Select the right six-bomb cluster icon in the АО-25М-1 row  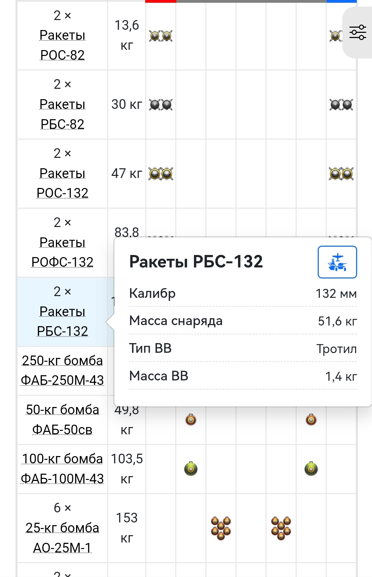click(x=281, y=528)
